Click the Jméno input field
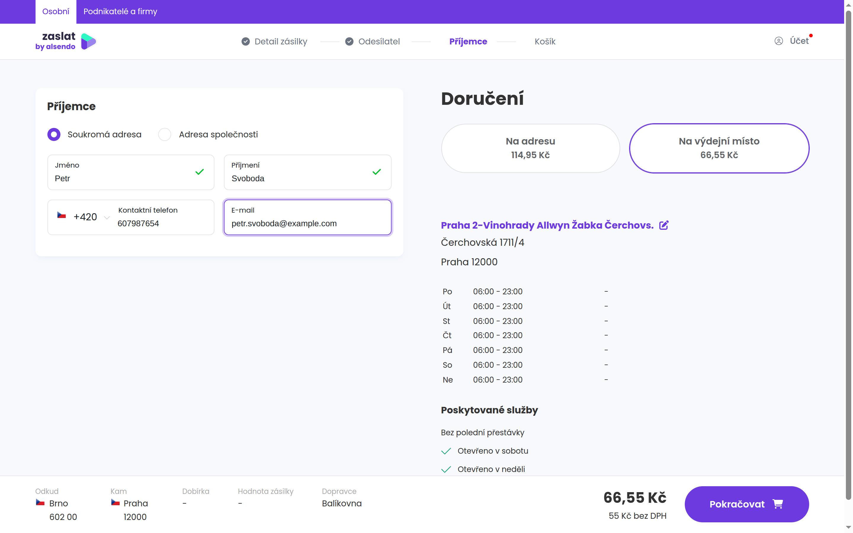 [x=131, y=172]
